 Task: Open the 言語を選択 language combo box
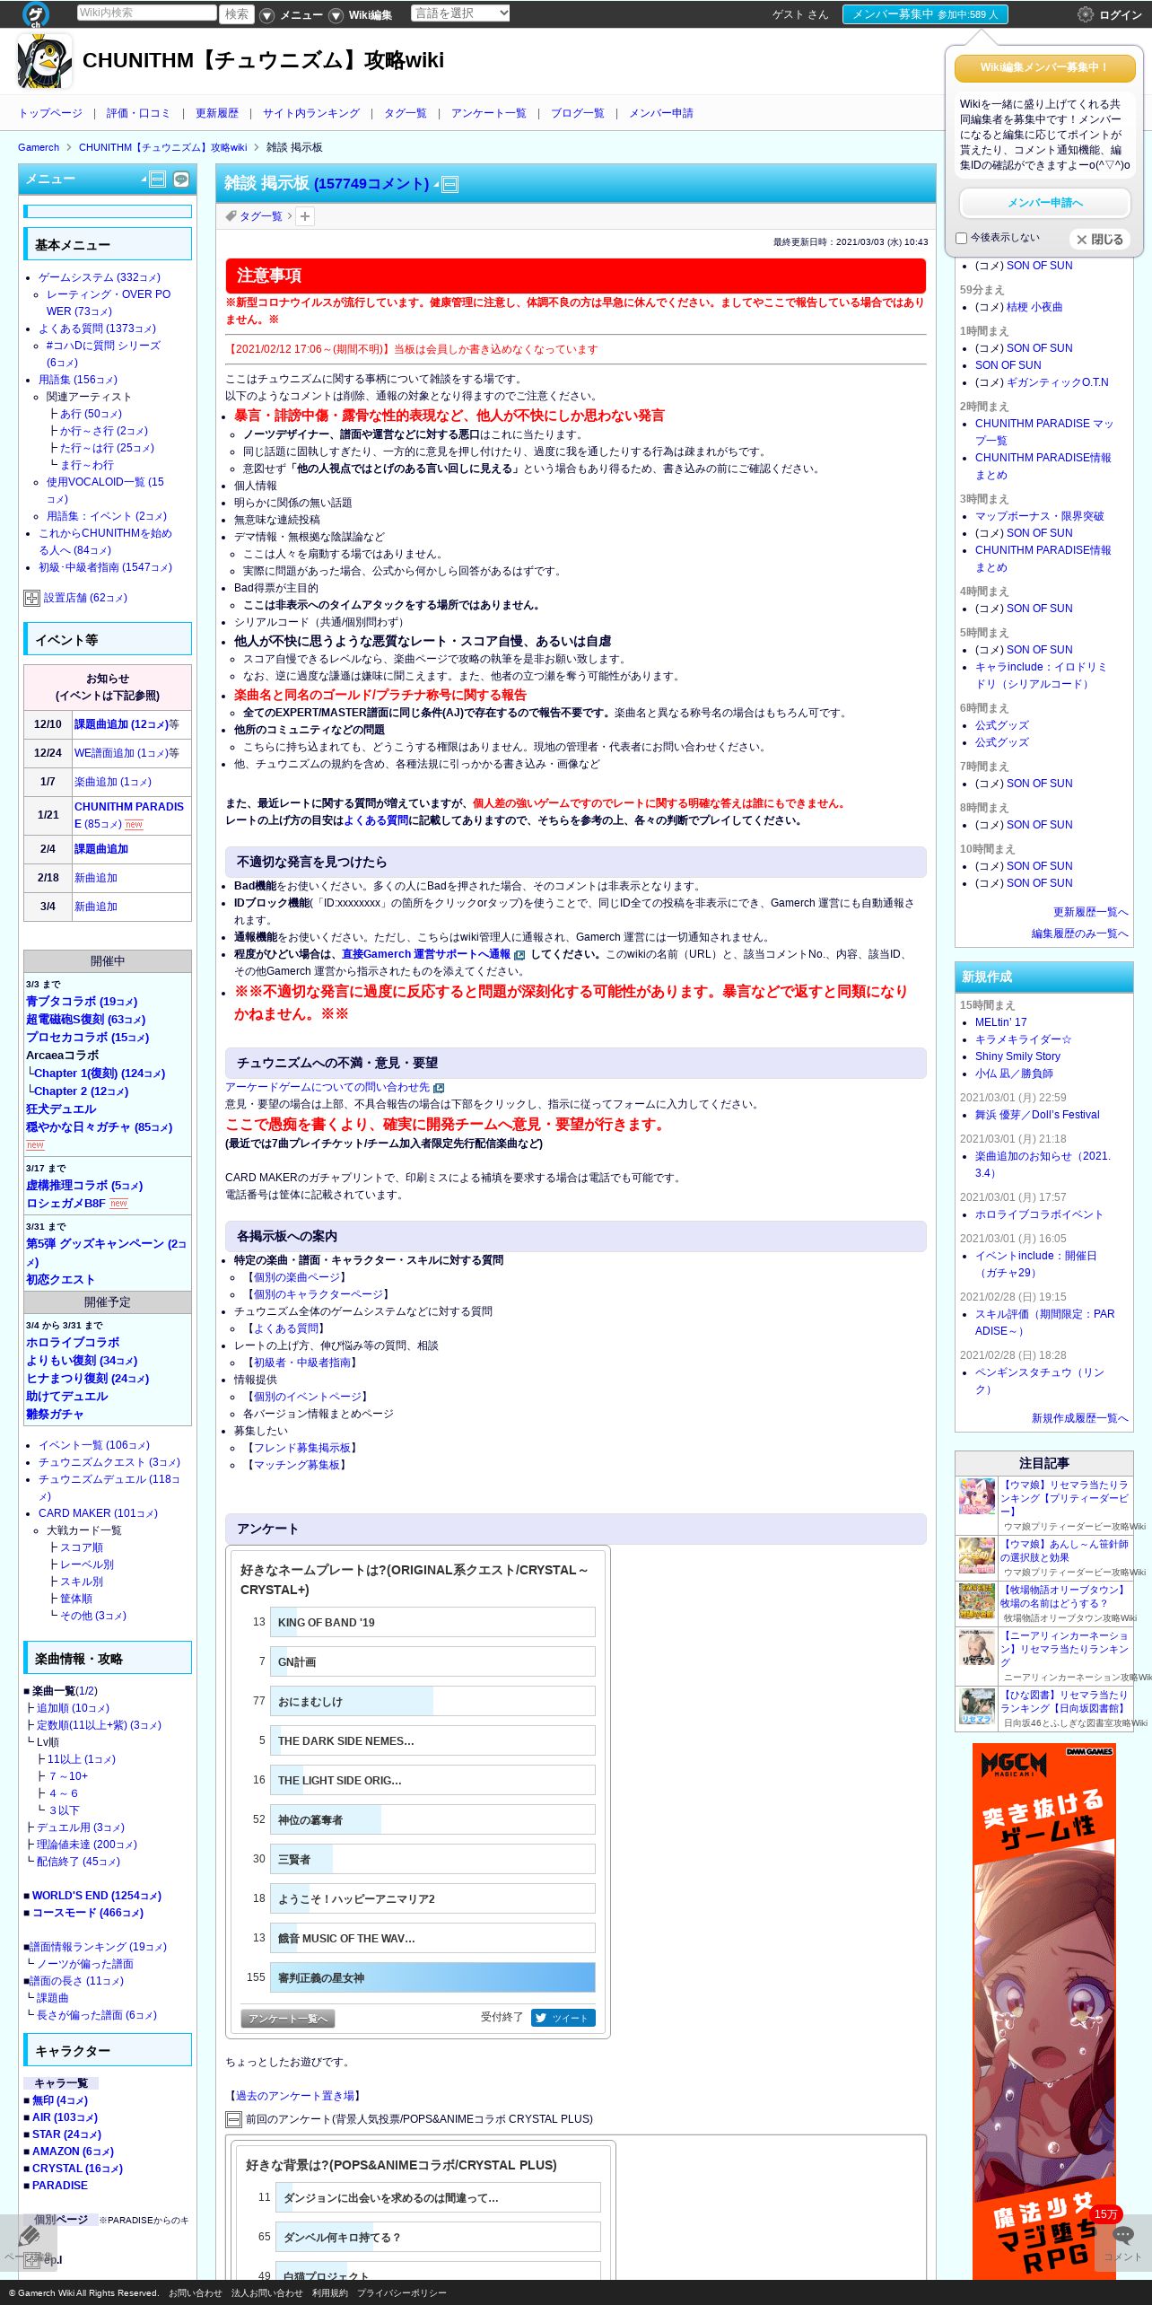(x=460, y=13)
